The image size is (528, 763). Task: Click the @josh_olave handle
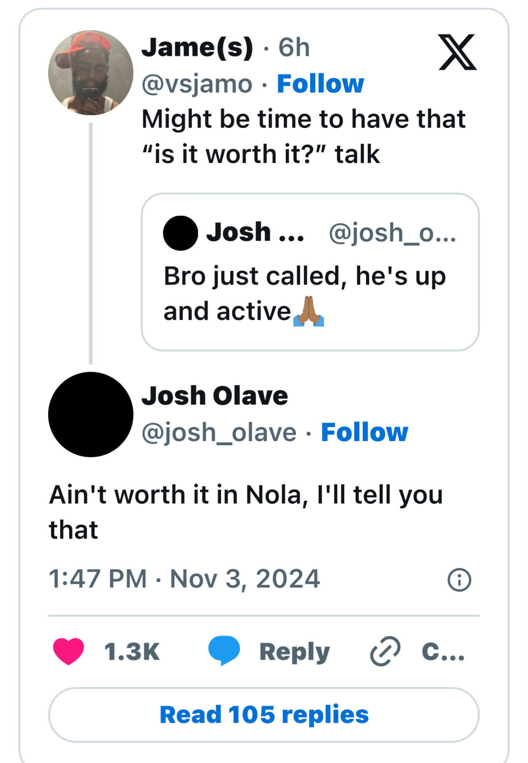click(219, 433)
